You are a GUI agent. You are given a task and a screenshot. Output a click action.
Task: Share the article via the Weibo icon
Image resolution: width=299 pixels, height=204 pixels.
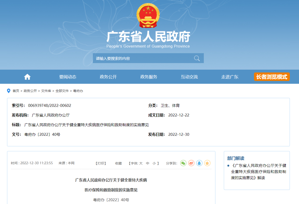(x=191, y=163)
